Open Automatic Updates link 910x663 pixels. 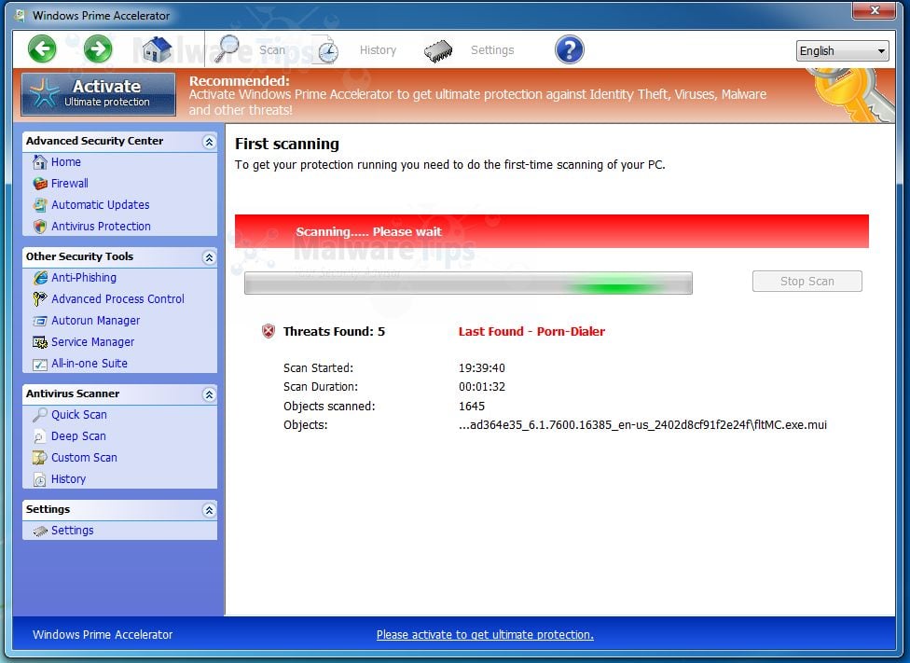click(101, 205)
